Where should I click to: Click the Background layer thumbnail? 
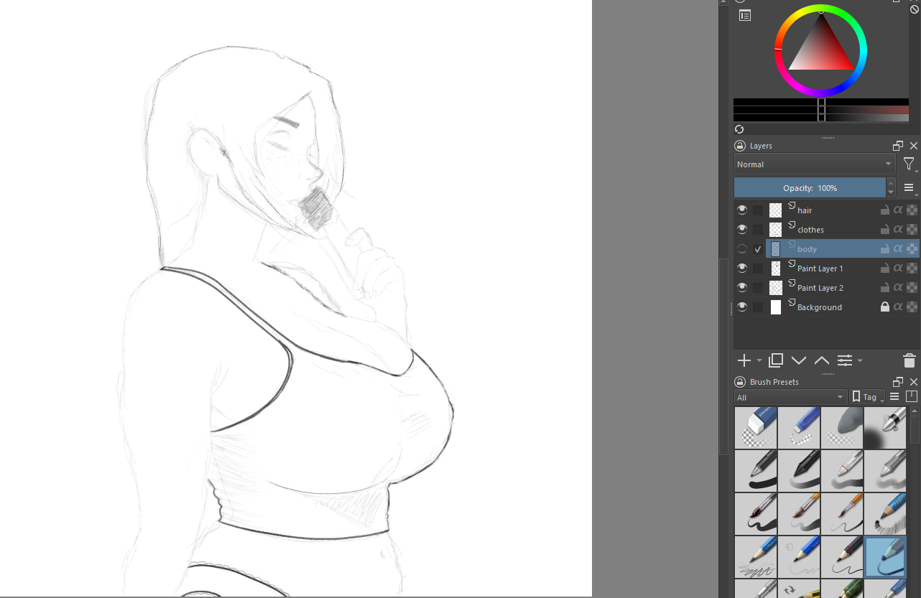(x=776, y=307)
